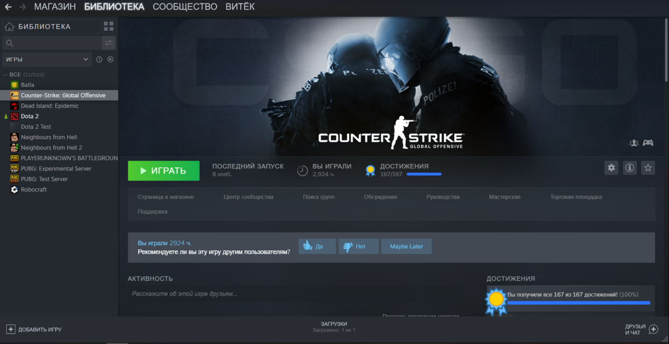Viewport: 669px width, 344px height.
Task: Click the Add Game plus icon
Action: point(11,330)
